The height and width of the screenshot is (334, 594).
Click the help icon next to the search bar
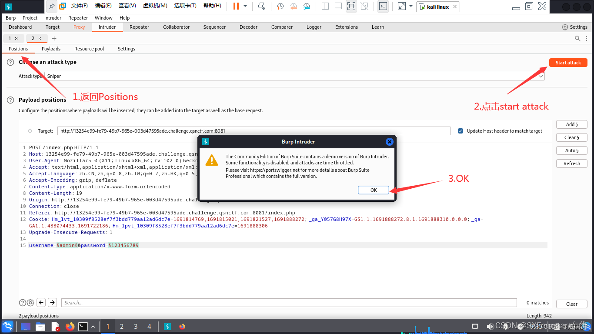pyautogui.click(x=23, y=303)
